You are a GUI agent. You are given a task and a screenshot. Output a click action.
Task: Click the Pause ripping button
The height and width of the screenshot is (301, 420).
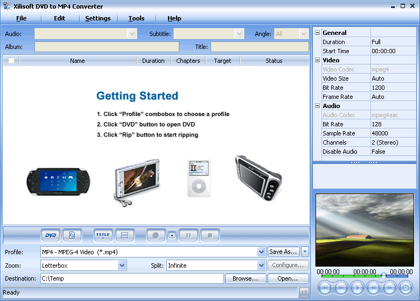pyautogui.click(x=188, y=235)
